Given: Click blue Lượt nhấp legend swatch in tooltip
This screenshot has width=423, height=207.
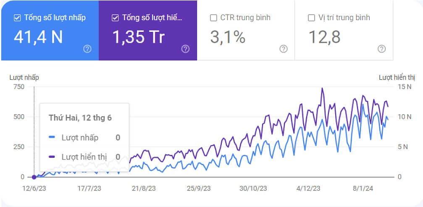Looking at the screenshot, I should [52, 137].
